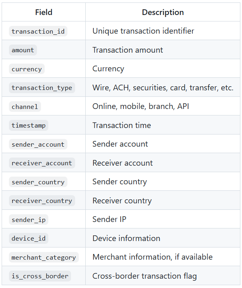
Task: Click the sender_ip field code
Action: (28, 220)
